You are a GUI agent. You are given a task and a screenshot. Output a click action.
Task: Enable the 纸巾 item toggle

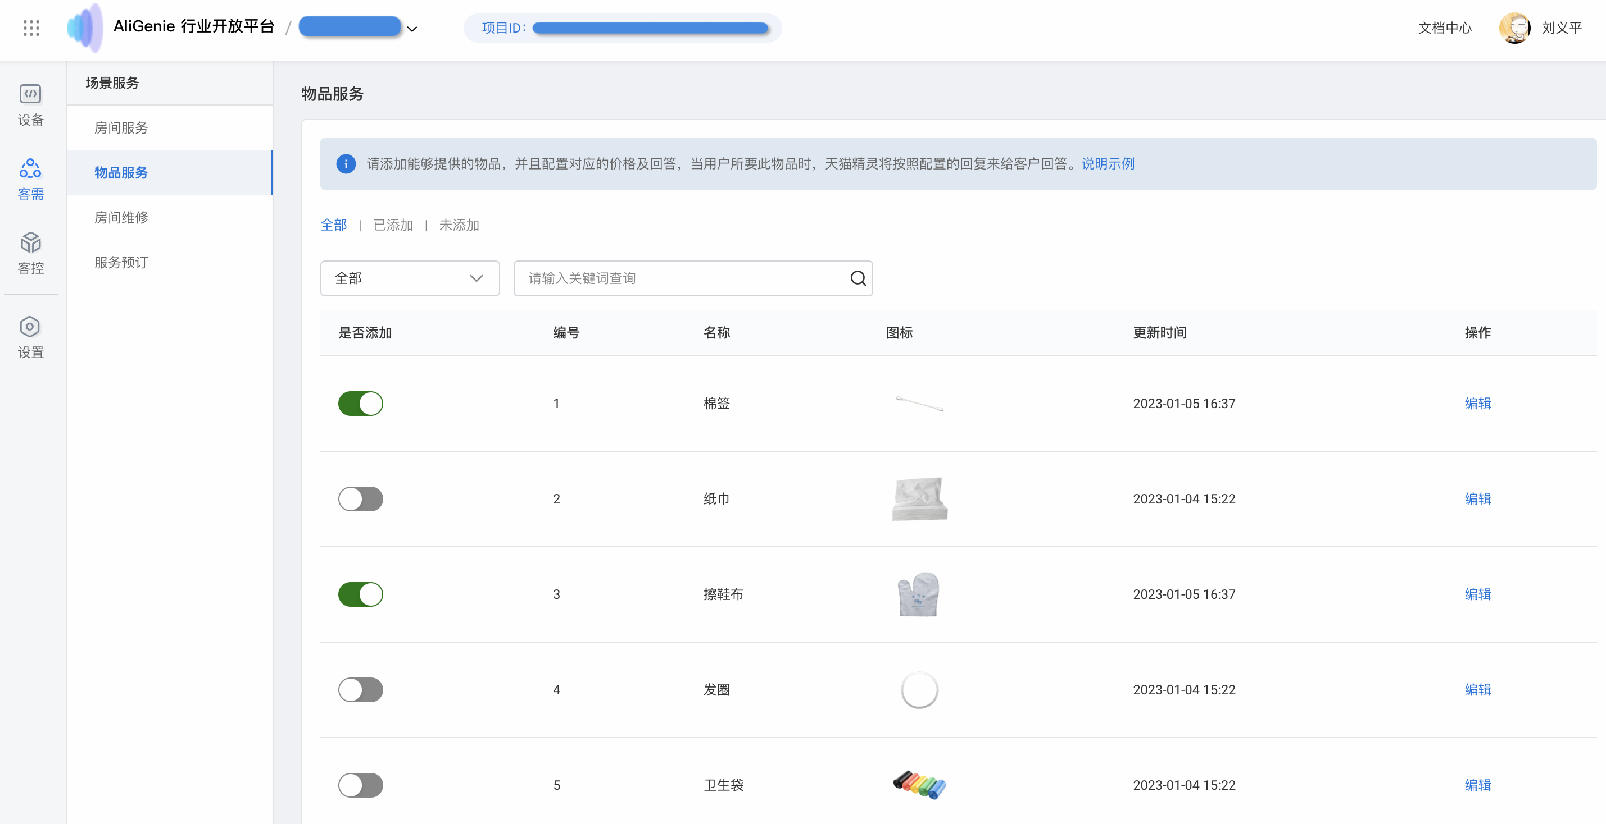pos(360,499)
